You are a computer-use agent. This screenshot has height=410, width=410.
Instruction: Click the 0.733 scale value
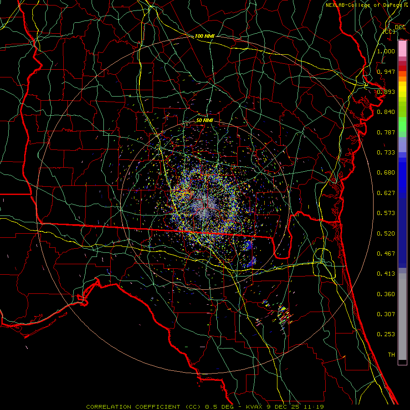pyautogui.click(x=386, y=153)
